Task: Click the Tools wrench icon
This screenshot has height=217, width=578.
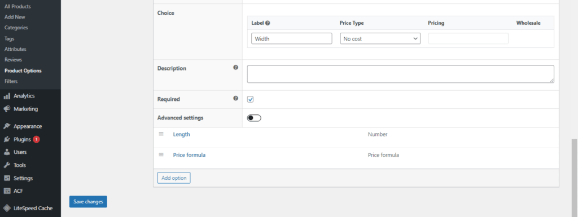Action: pyautogui.click(x=7, y=165)
